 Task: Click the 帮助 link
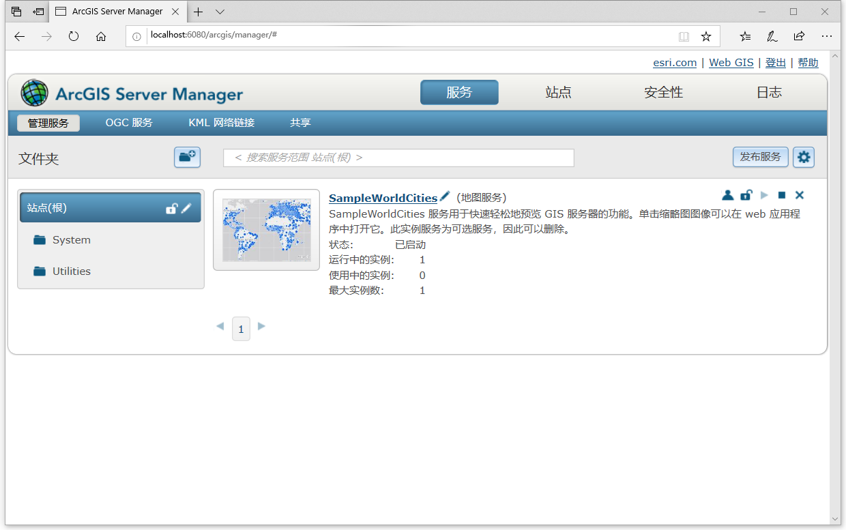click(x=808, y=63)
